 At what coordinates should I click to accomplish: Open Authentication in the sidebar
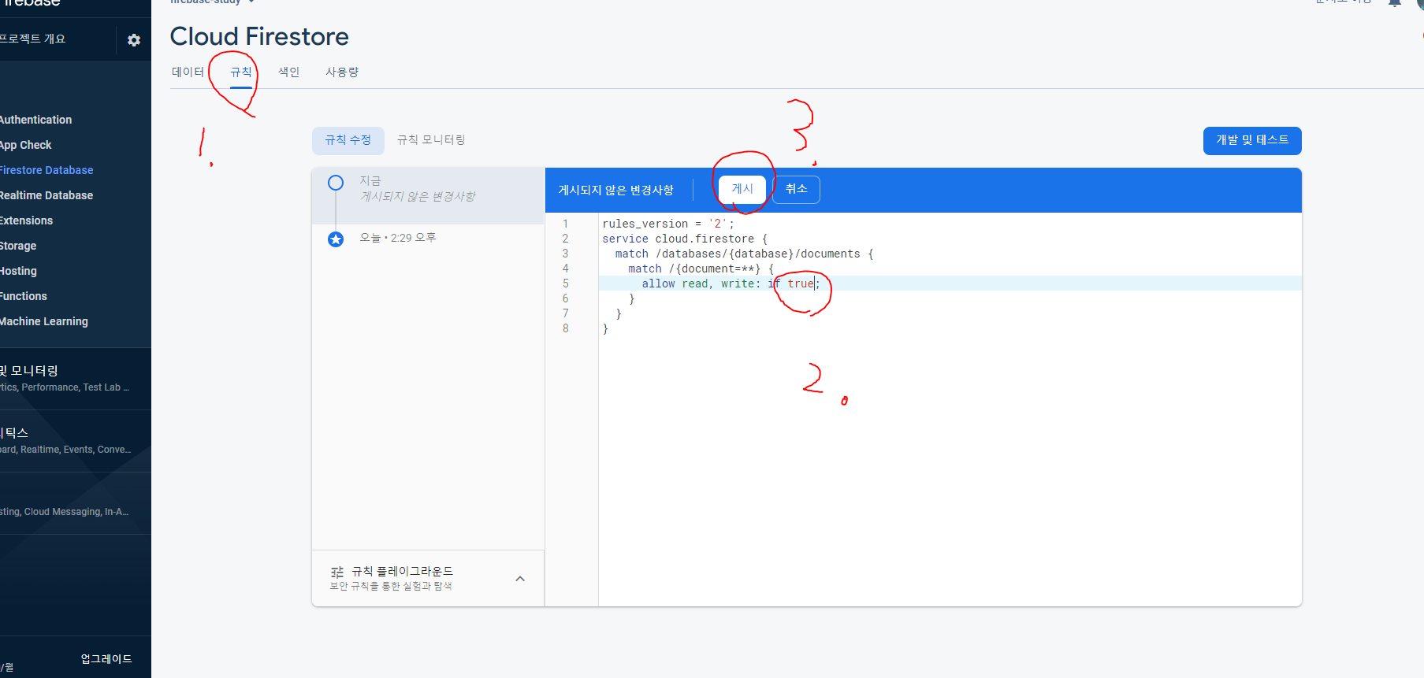(36, 120)
